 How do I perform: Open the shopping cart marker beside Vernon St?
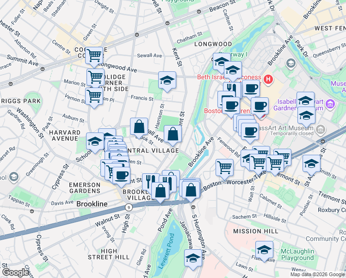[x=94, y=96]
